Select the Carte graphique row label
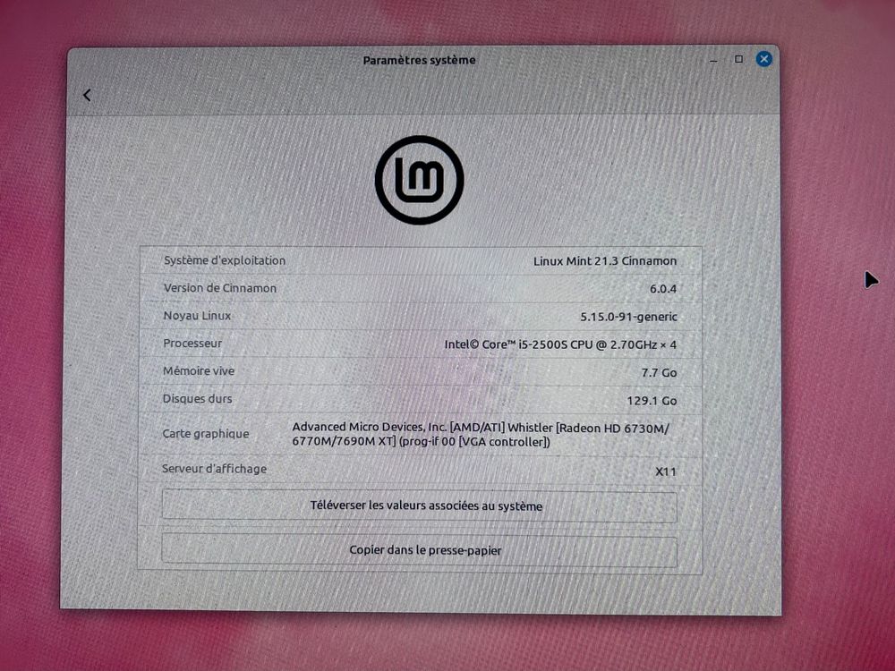This screenshot has width=895, height=671. pyautogui.click(x=206, y=434)
